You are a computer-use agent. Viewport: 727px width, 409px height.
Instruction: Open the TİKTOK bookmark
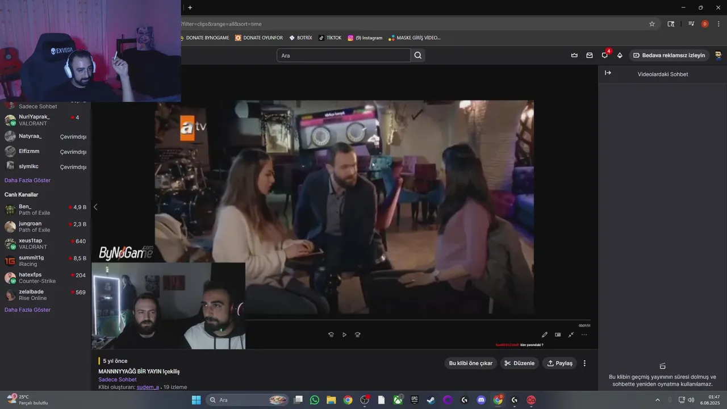[x=330, y=38]
